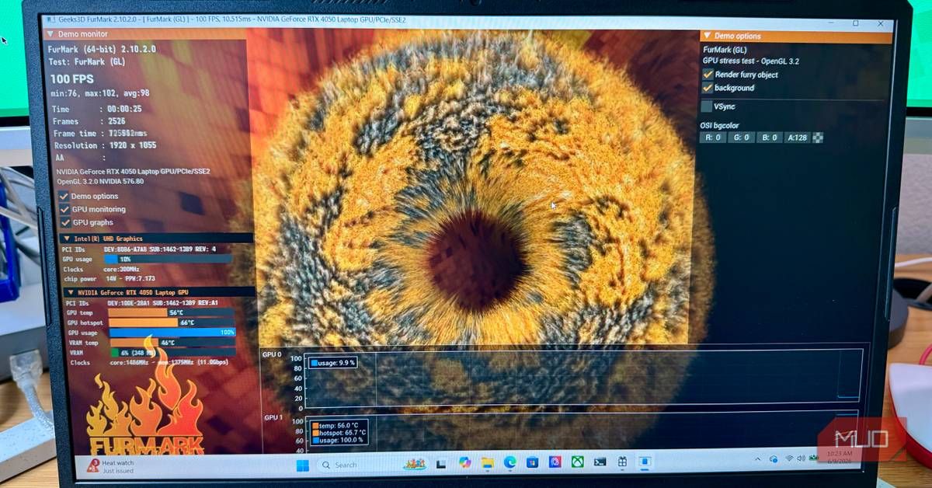
Task: Open Task View on the taskbar
Action: [443, 463]
